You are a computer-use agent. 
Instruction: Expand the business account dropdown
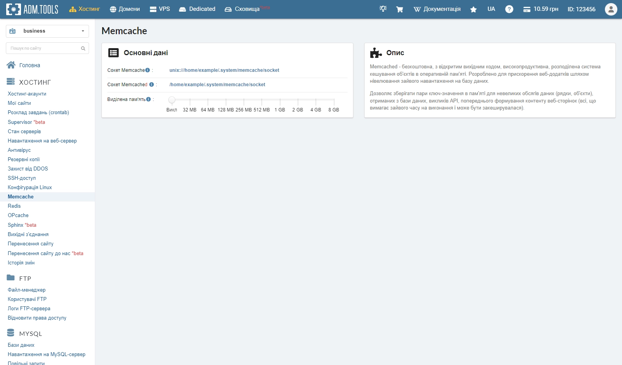47,31
